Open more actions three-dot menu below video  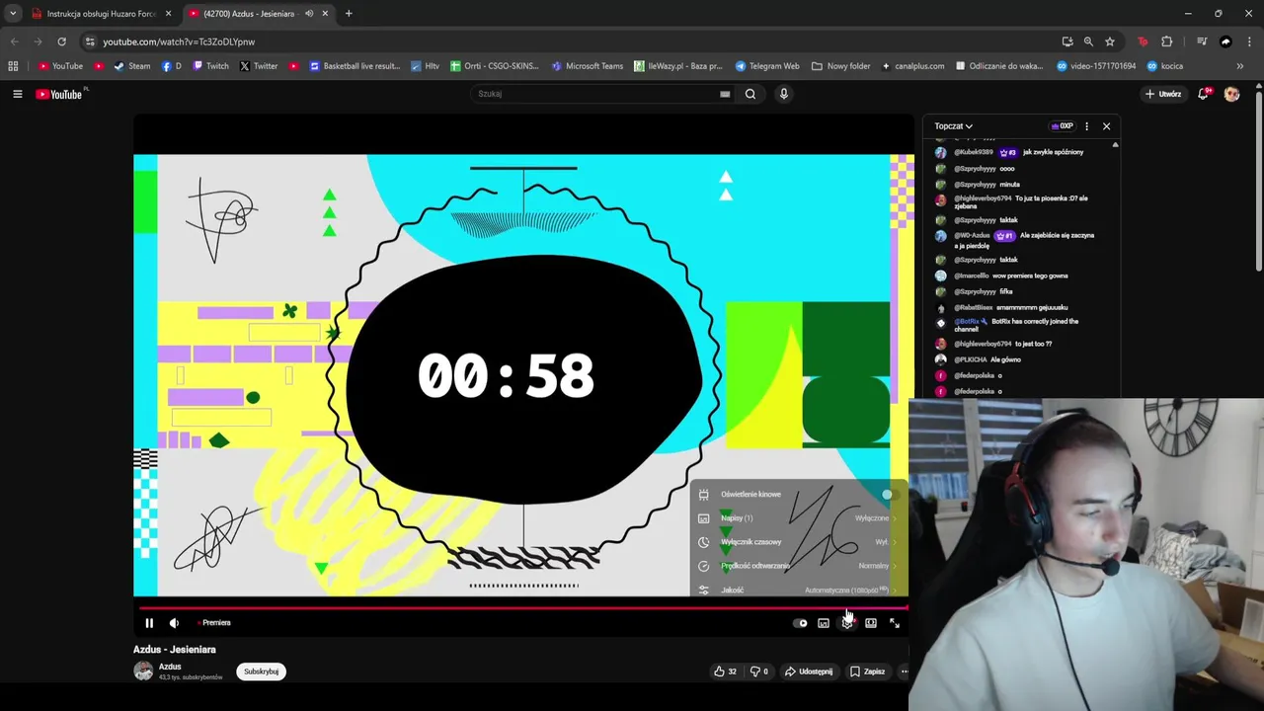(x=903, y=671)
